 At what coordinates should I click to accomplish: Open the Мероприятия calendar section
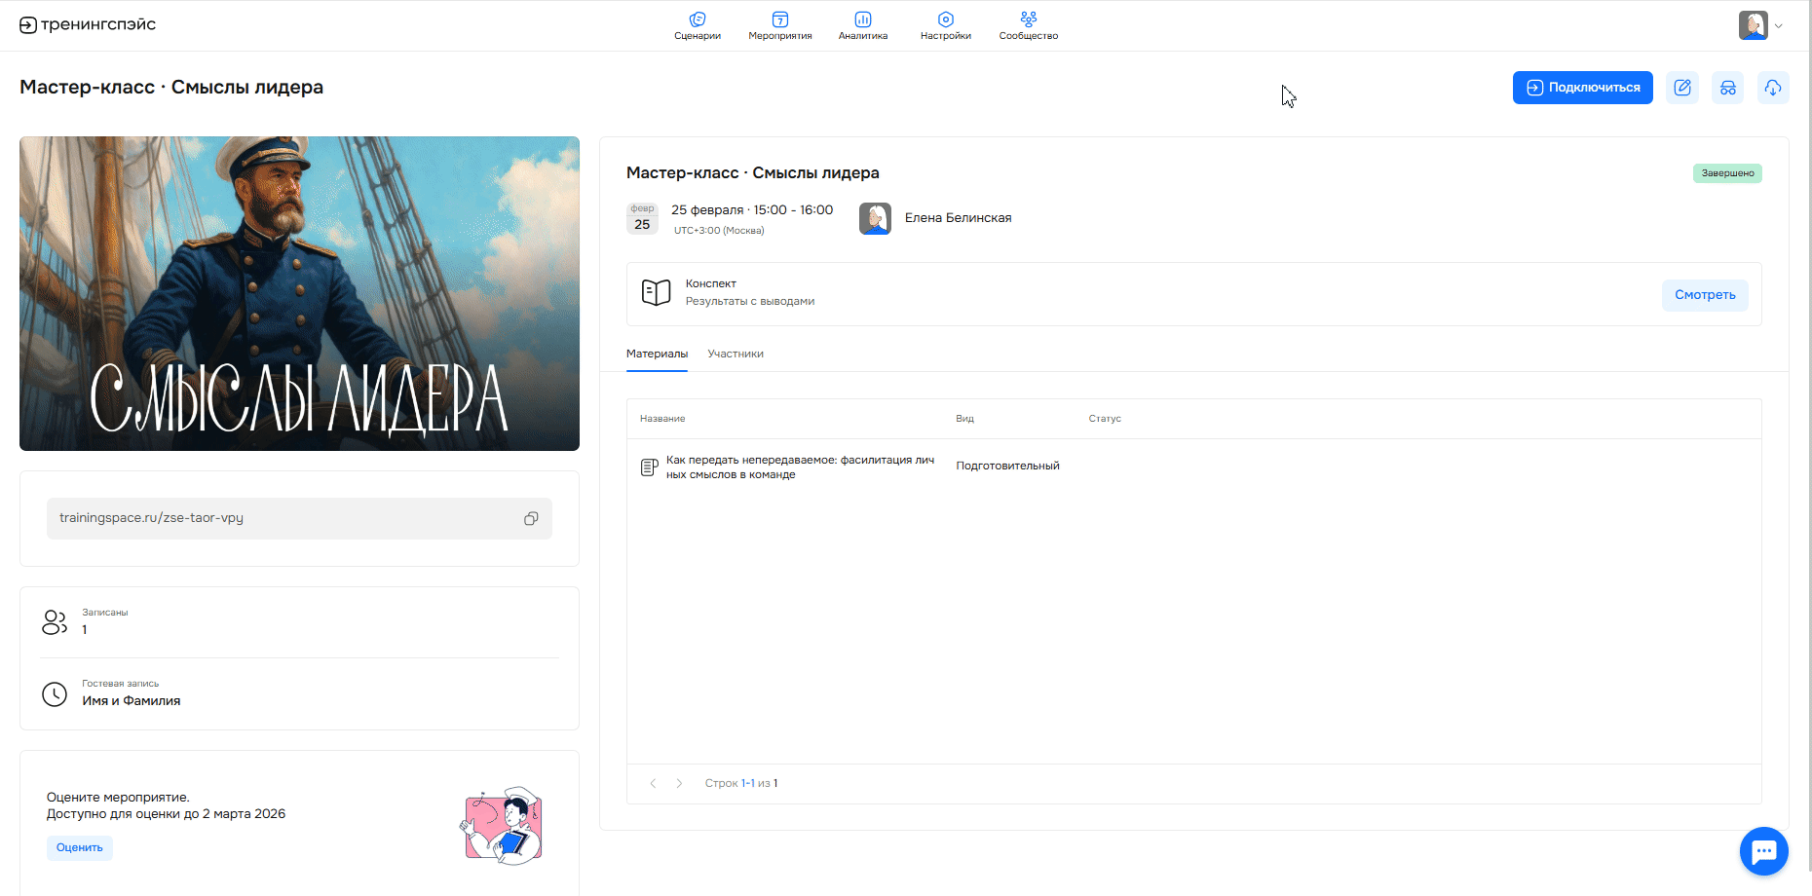point(779,25)
